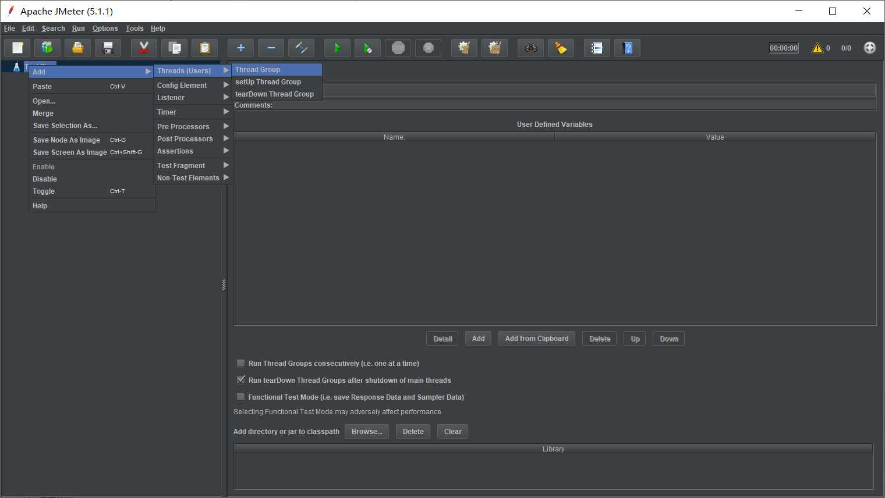Viewport: 885px width, 498px height.
Task: Click the Test Plan flask tree icon
Action: click(16, 67)
